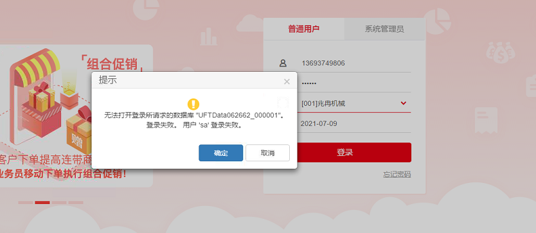Image resolution: width=536 pixels, height=233 pixels.
Task: Click the UFTData062662_000001 database error message
Action: coord(194,116)
